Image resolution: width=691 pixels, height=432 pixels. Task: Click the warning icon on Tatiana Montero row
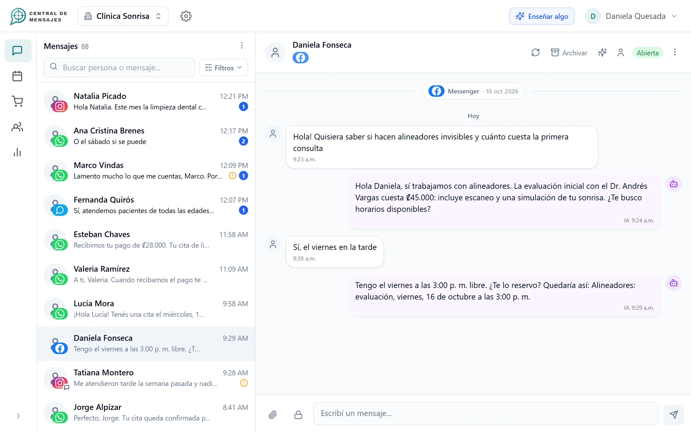pyautogui.click(x=244, y=383)
